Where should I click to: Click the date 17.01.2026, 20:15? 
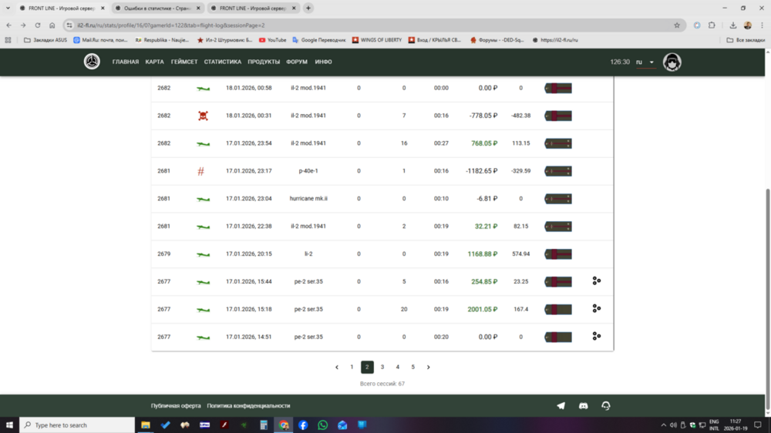click(249, 254)
